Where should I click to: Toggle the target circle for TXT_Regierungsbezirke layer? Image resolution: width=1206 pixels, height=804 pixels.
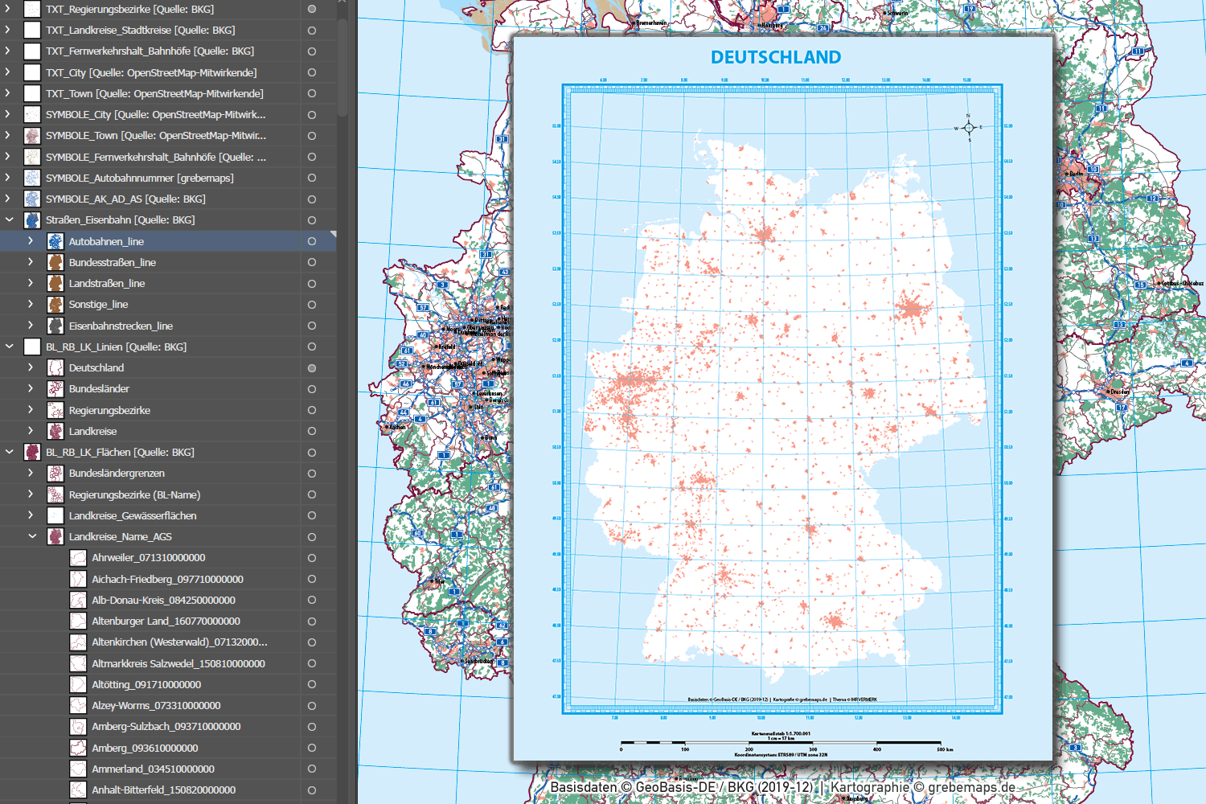[312, 10]
